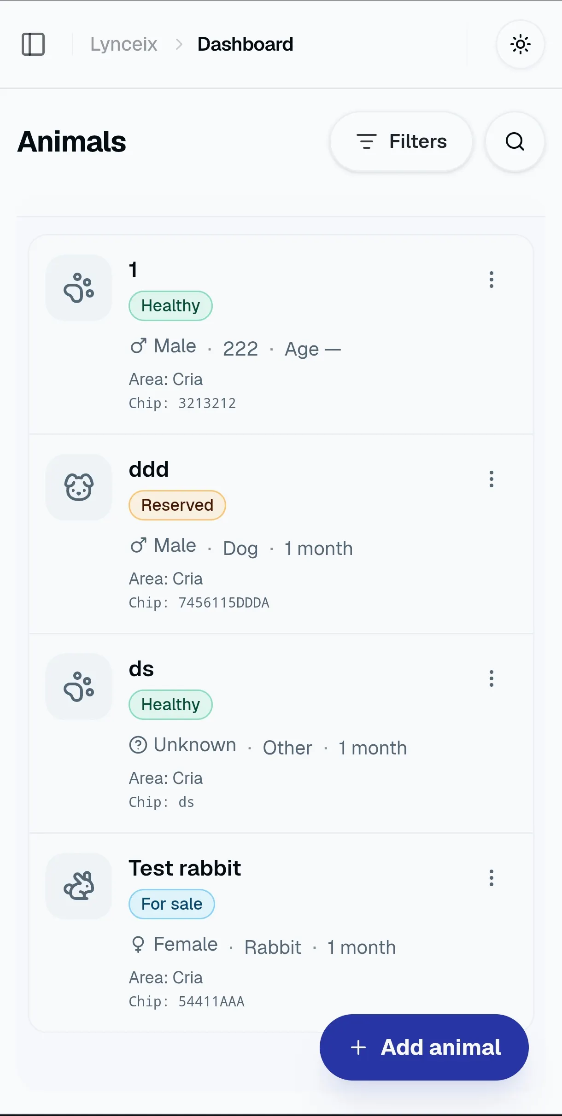Toggle the light/dark theme sun button
562x1116 pixels.
521,44
